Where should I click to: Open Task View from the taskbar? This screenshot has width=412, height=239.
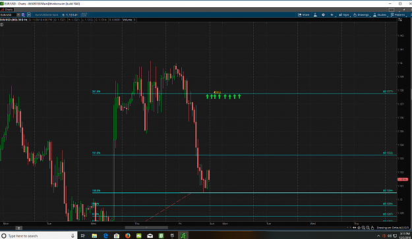[83, 236]
